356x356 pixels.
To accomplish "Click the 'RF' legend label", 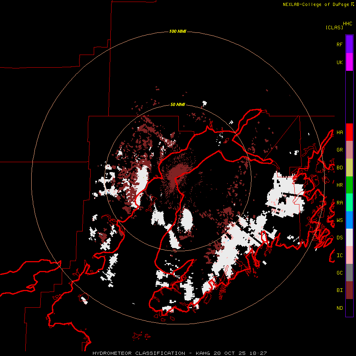I will tap(340, 44).
